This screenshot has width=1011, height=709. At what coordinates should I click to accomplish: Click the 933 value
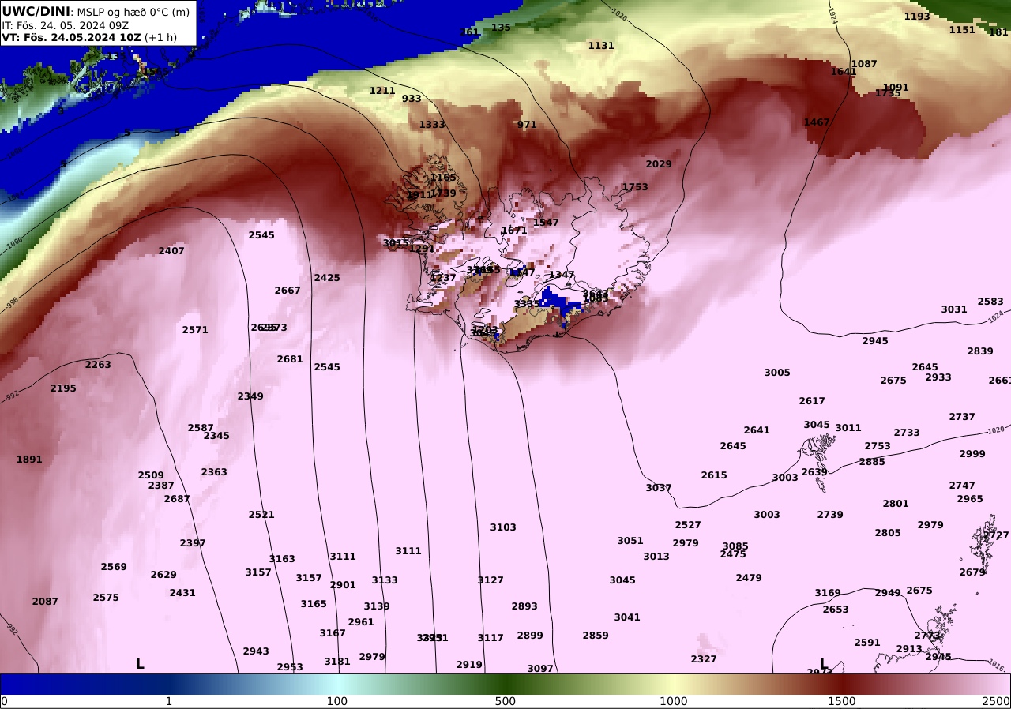[x=412, y=99]
